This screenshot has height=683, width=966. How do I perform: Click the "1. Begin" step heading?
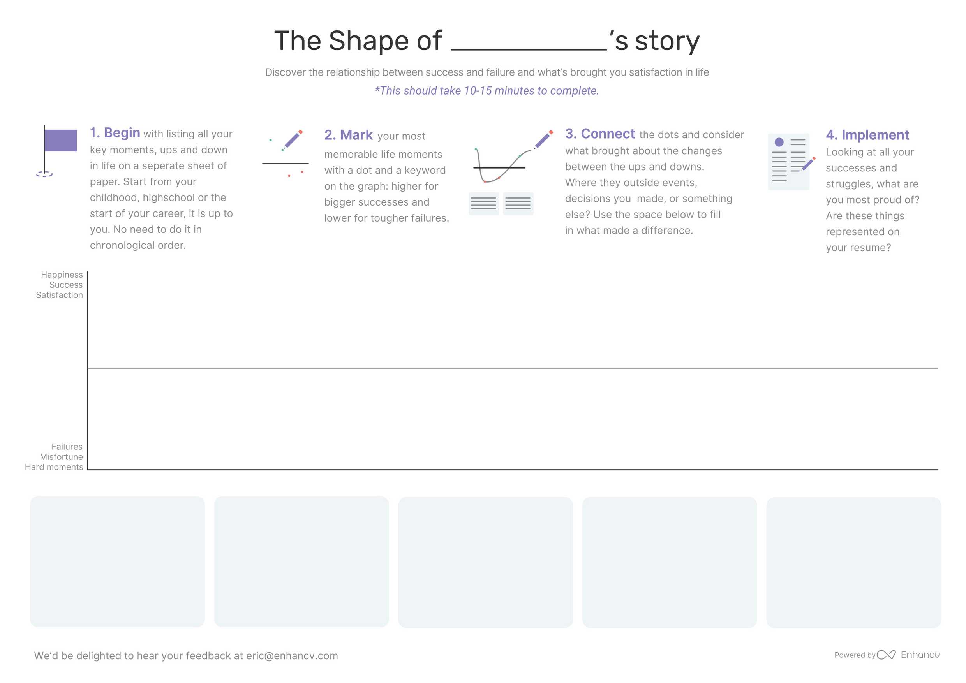[x=115, y=133]
